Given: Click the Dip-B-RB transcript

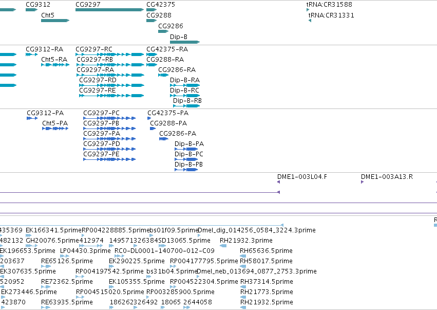Looking at the screenshot, I should pos(186,106).
